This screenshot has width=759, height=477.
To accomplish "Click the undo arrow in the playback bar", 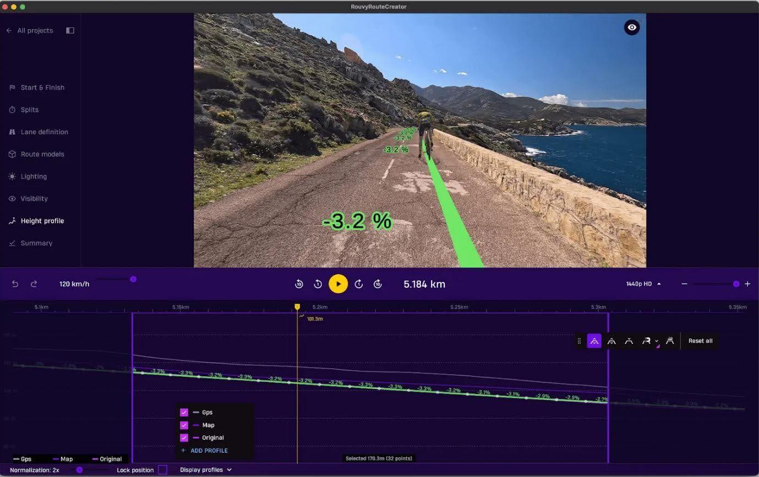I will (x=15, y=284).
